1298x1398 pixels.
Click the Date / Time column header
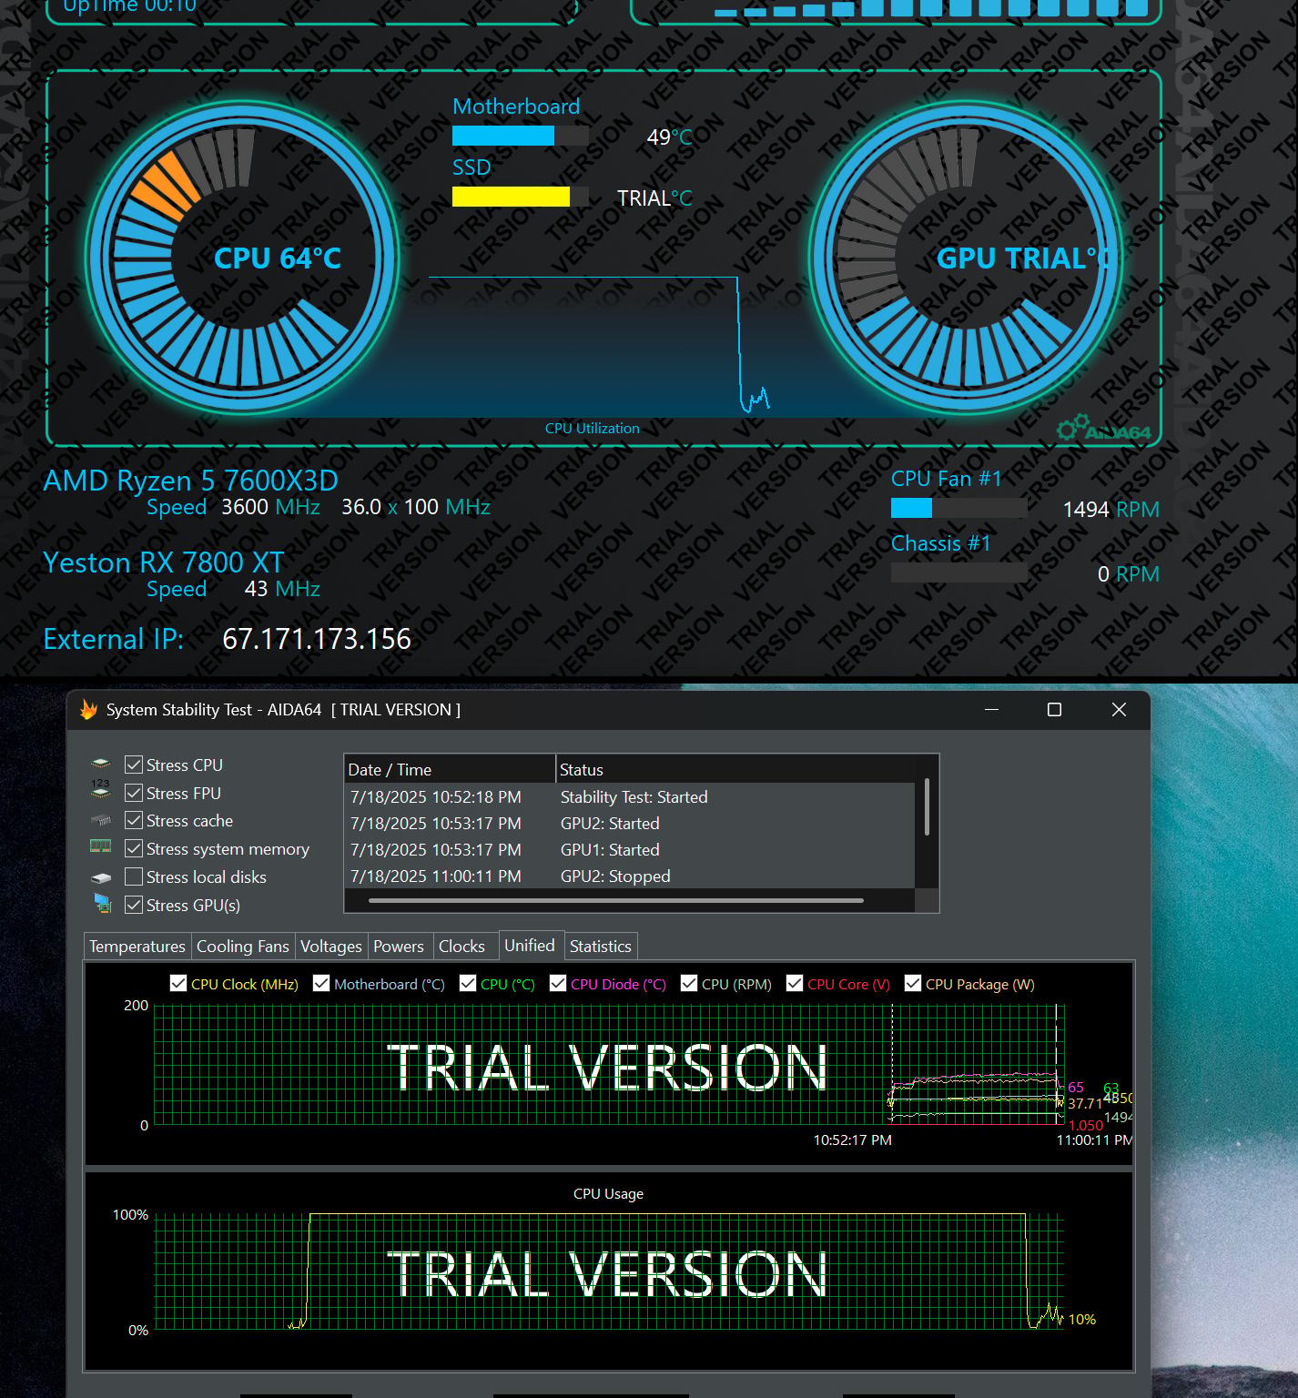(450, 769)
